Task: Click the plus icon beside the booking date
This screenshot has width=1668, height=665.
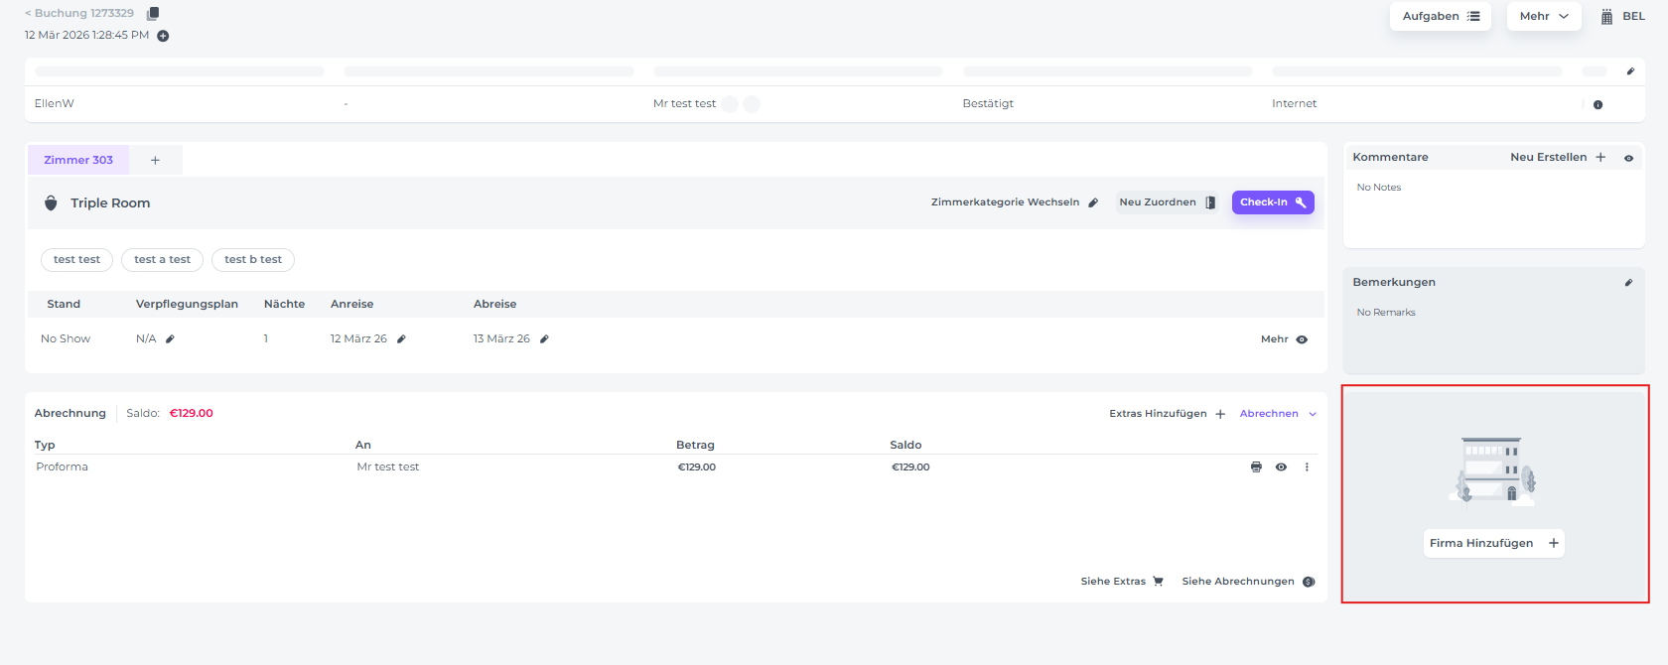Action: (163, 36)
